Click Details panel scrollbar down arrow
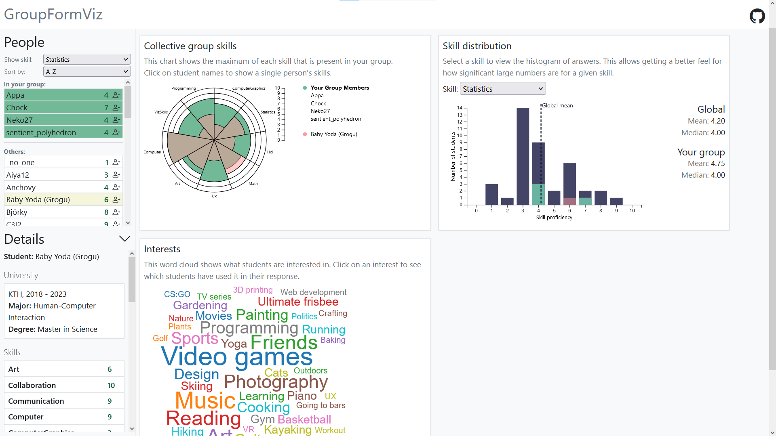Image resolution: width=776 pixels, height=436 pixels. (132, 429)
